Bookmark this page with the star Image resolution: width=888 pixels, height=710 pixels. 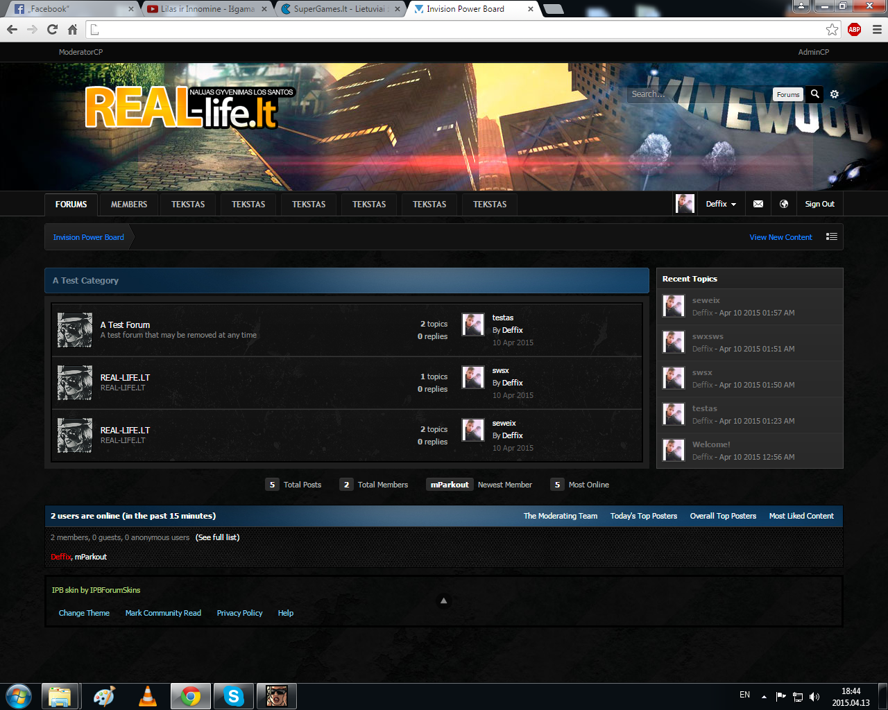[832, 29]
